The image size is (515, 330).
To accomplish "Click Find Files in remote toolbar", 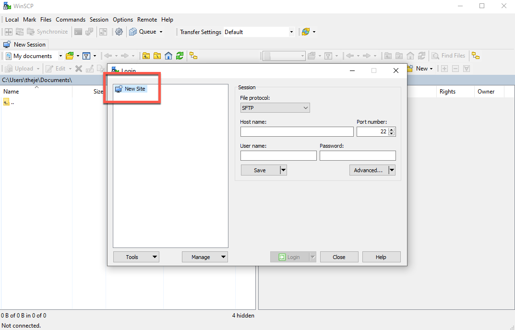I will [x=448, y=56].
